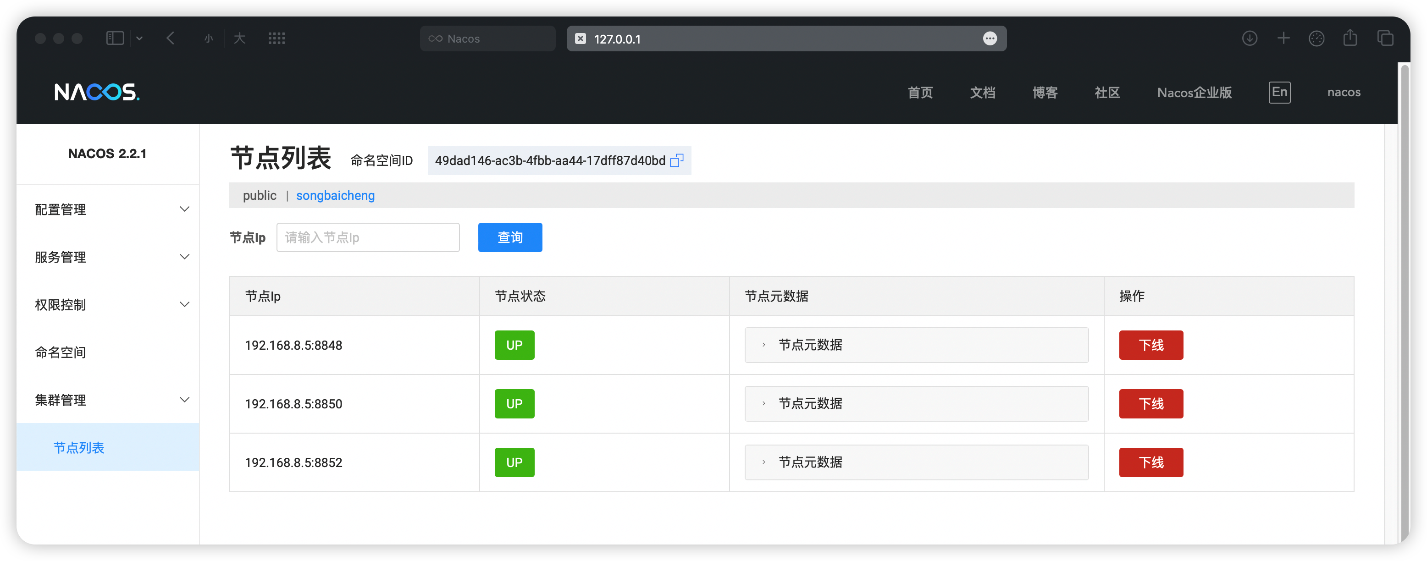The width and height of the screenshot is (1427, 561).
Task: Expand the 服务管理 sidebar menu
Action: pyautogui.click(x=107, y=257)
